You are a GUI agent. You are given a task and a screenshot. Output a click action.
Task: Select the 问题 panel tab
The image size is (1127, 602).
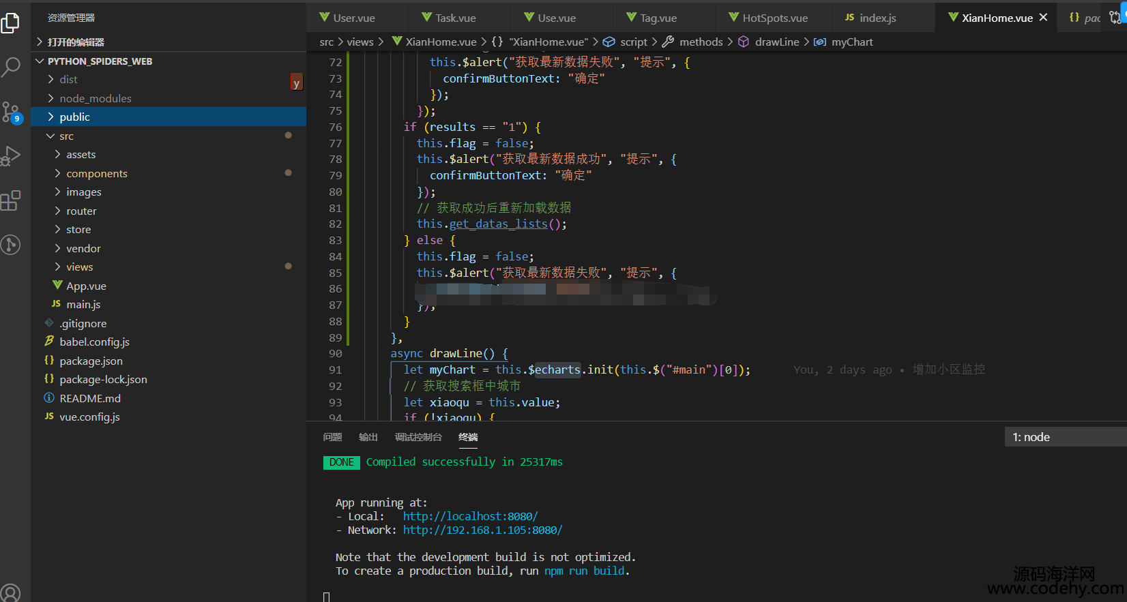click(x=332, y=437)
